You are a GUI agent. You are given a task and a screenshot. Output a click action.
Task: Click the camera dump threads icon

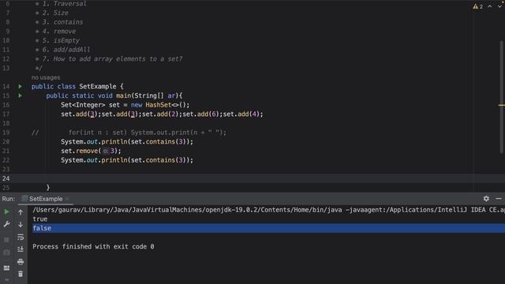(x=6, y=252)
